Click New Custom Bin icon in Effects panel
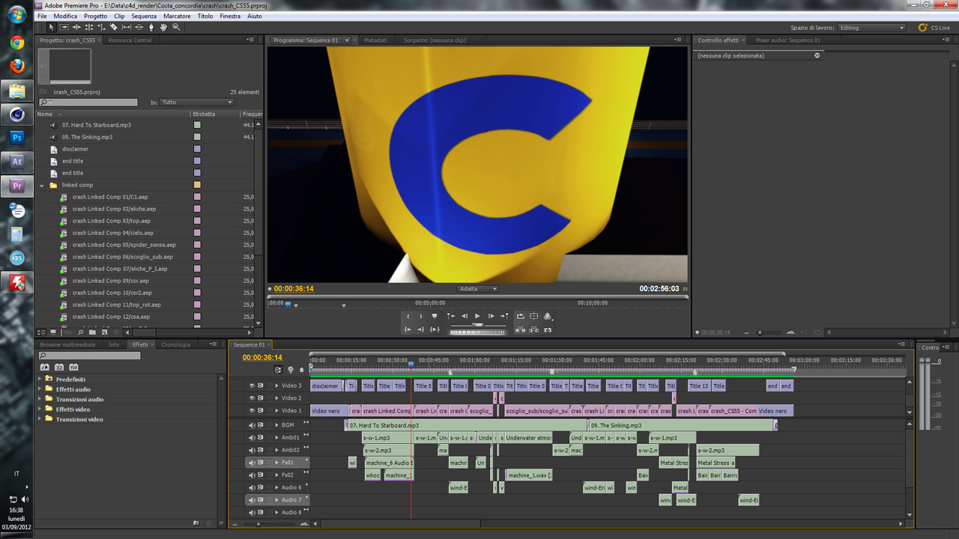Screen dimensions: 959x539 click(196, 523)
